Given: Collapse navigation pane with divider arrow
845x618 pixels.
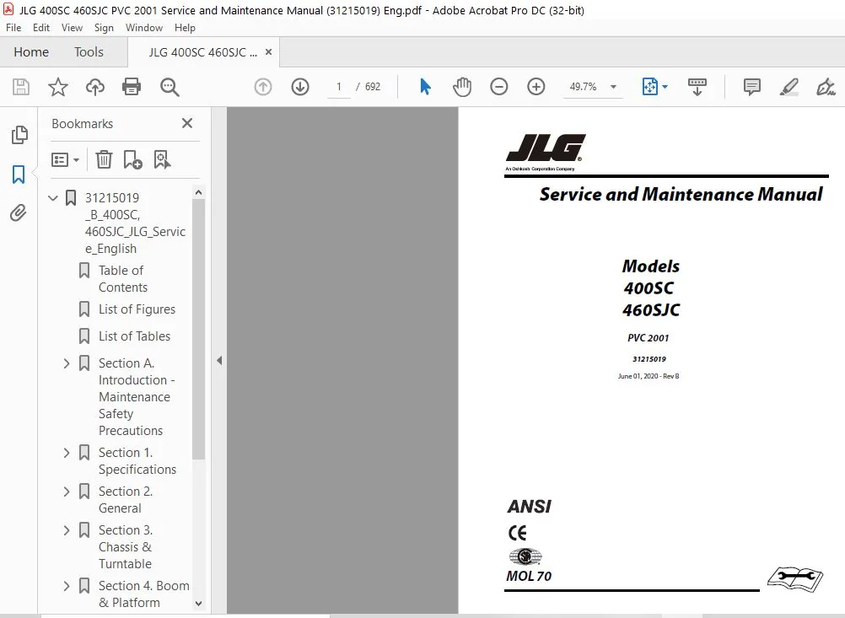Looking at the screenshot, I should (x=218, y=361).
